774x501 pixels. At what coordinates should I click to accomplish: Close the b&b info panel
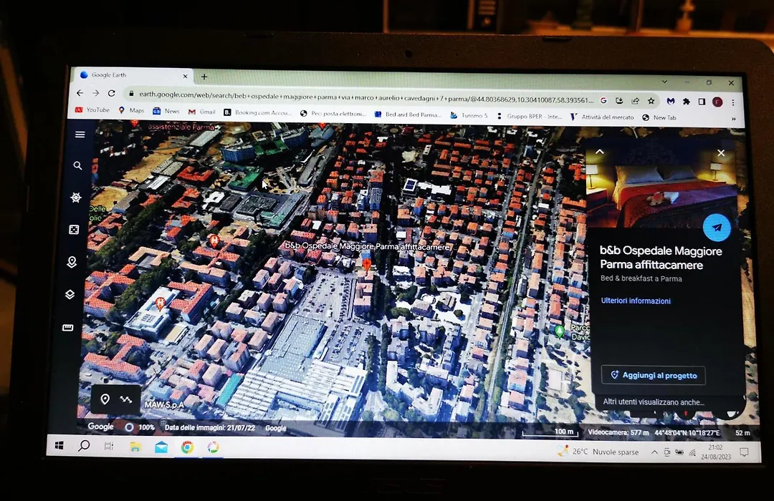pos(721,153)
